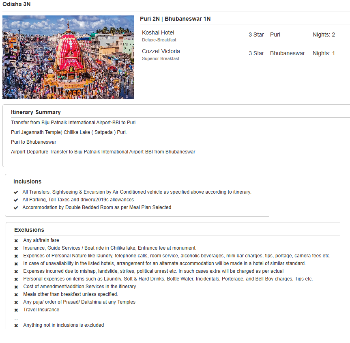Click Personal expenses on items such as Laundry
The width and height of the screenshot is (350, 343).
168,279
